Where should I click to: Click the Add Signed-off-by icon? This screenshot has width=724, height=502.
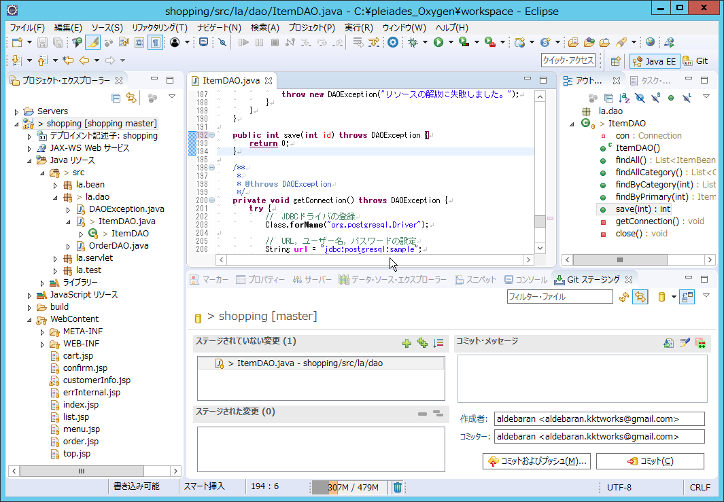(x=685, y=343)
